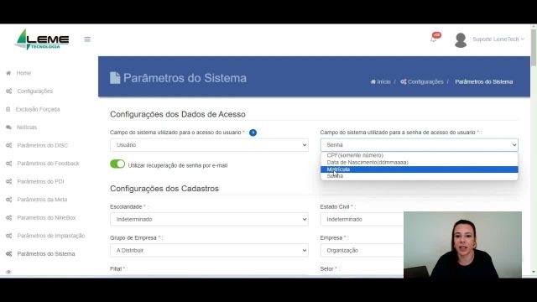Image resolution: width=537 pixels, height=302 pixels.
Task: Open Parâmetros do PDI page
Action: pos(40,181)
